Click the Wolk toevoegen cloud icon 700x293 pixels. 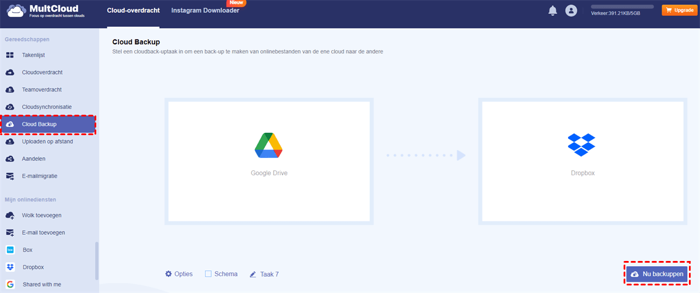point(10,216)
